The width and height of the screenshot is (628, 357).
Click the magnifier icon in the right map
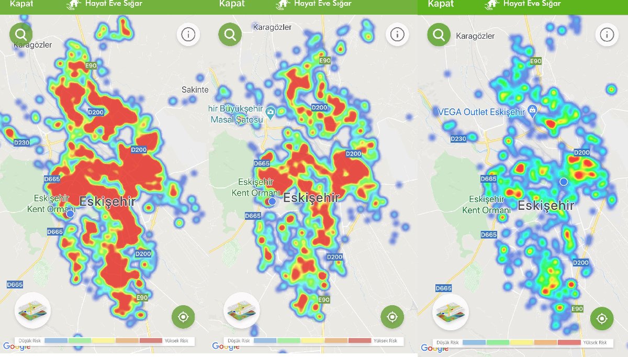coord(439,35)
